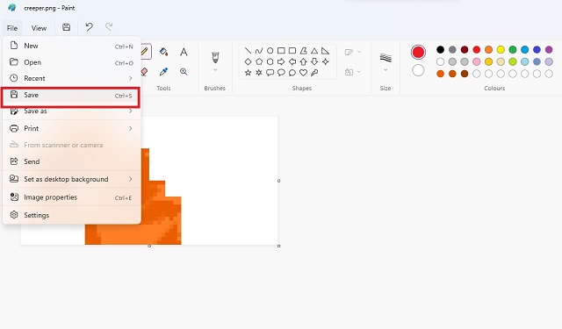Pick the black colour swatch
The height and width of the screenshot is (329, 562).
pos(441,50)
